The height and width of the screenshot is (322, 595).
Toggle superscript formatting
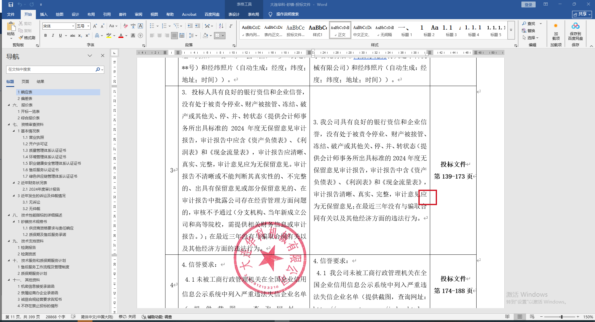[x=88, y=35]
